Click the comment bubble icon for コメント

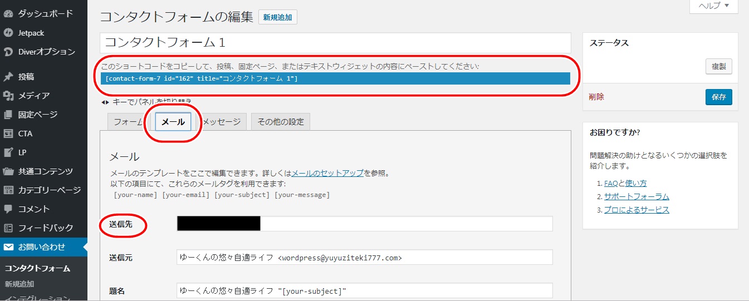[8, 209]
